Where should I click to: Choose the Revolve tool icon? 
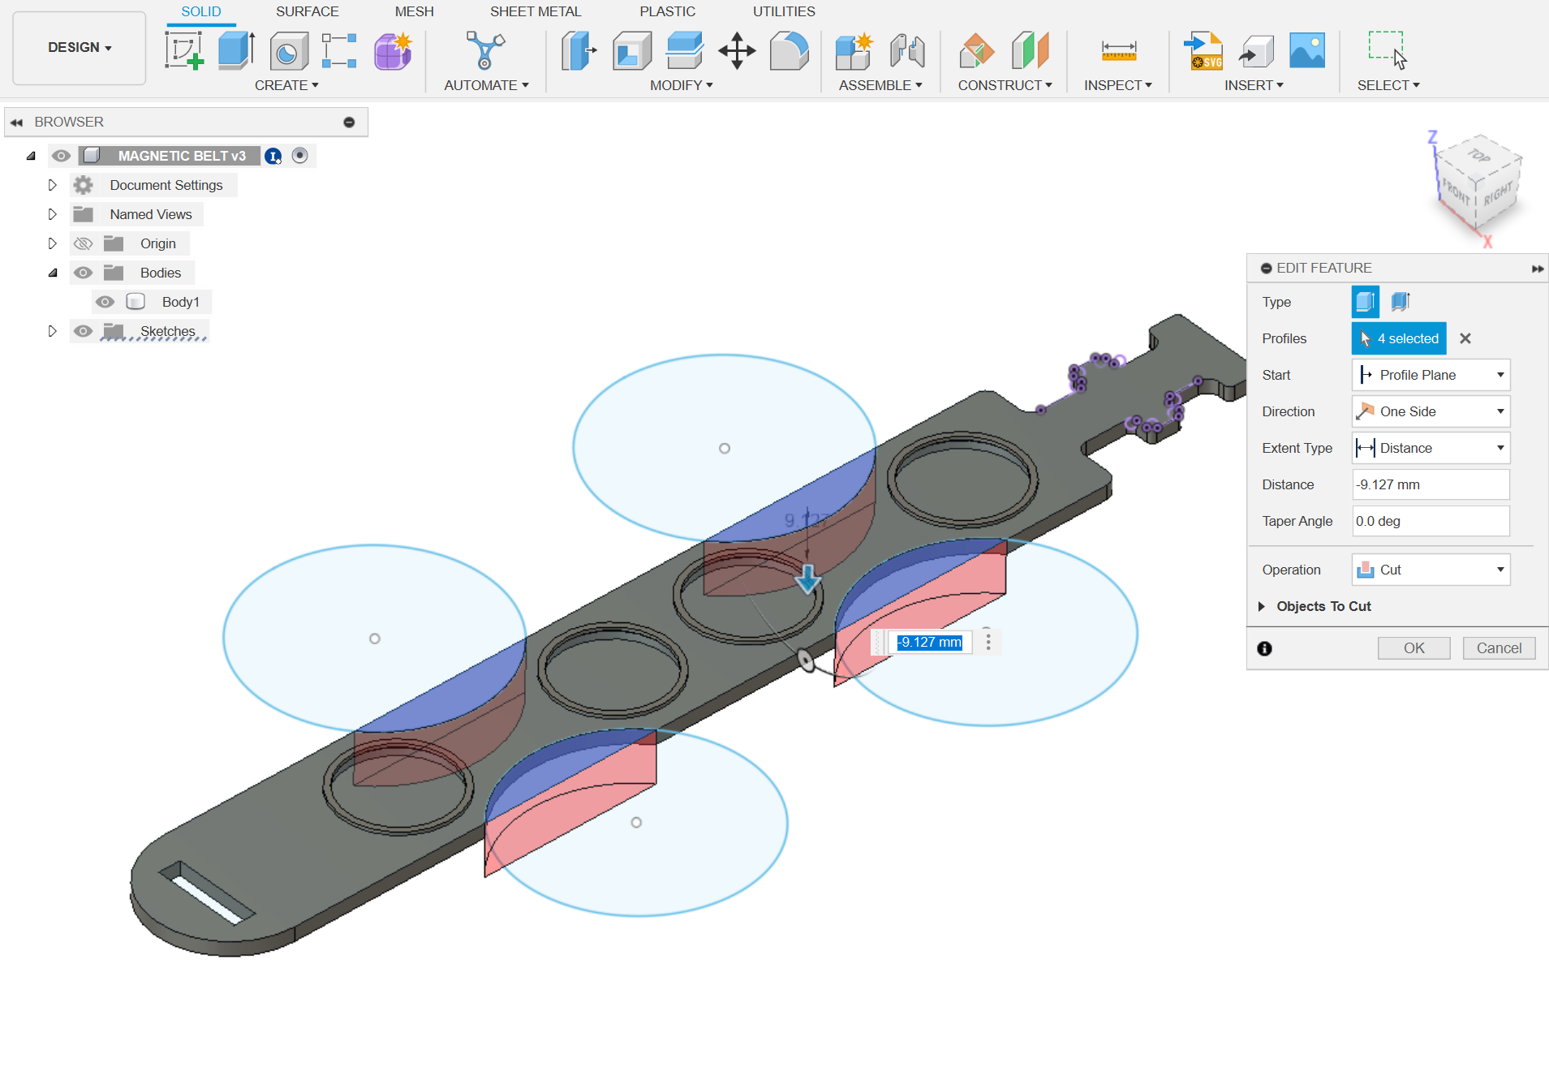click(288, 51)
